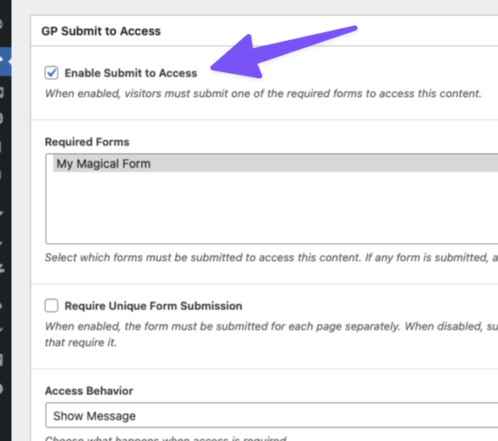Toggle via the Enable Submit to Access label

131,73
